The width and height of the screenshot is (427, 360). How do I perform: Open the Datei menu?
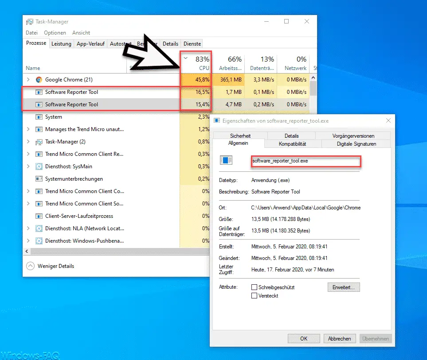point(31,33)
